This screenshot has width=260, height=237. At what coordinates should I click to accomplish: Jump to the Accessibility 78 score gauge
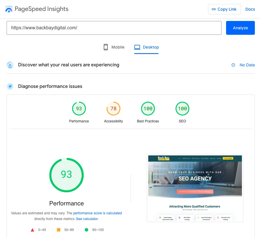[x=113, y=109]
